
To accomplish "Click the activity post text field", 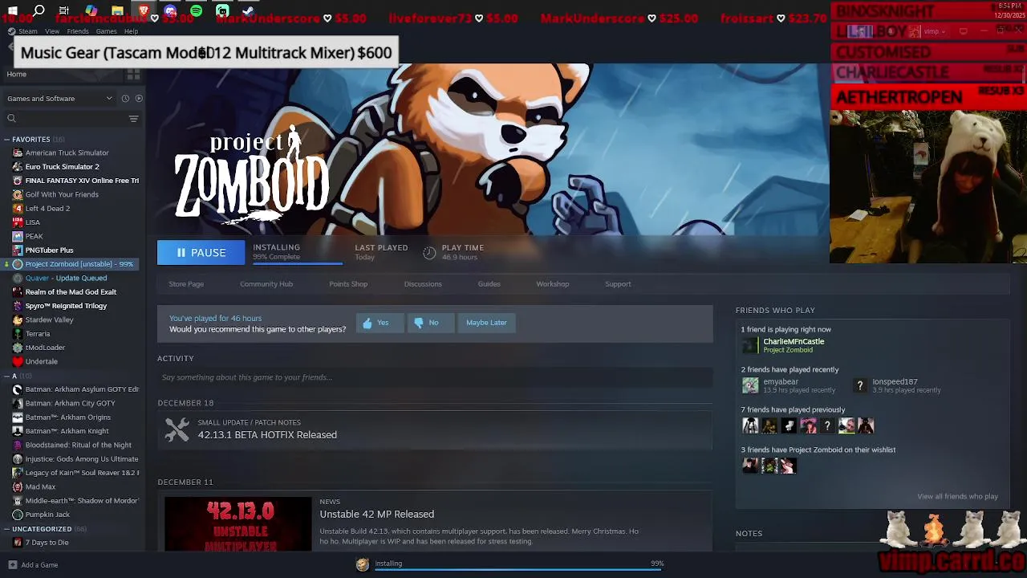I will click(x=435, y=377).
